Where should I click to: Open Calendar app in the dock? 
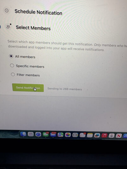[x=111, y=136]
